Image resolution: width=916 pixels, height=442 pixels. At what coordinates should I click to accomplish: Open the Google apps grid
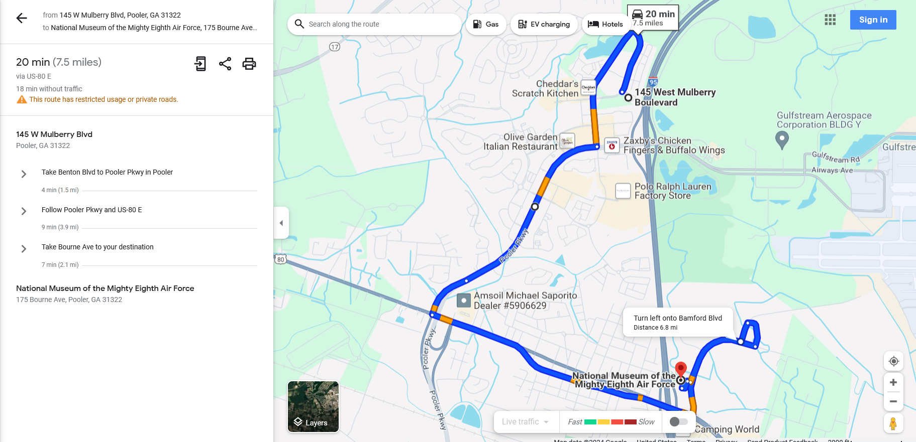pyautogui.click(x=830, y=20)
